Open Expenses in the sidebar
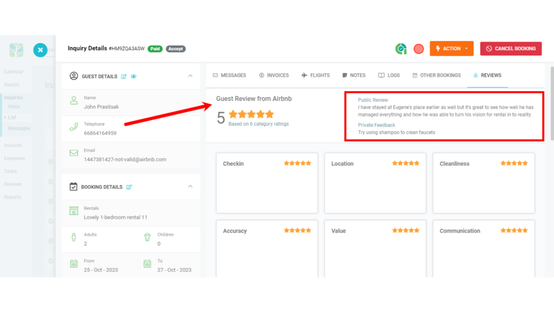Image resolution: width=554 pixels, height=311 pixels. coord(15,158)
